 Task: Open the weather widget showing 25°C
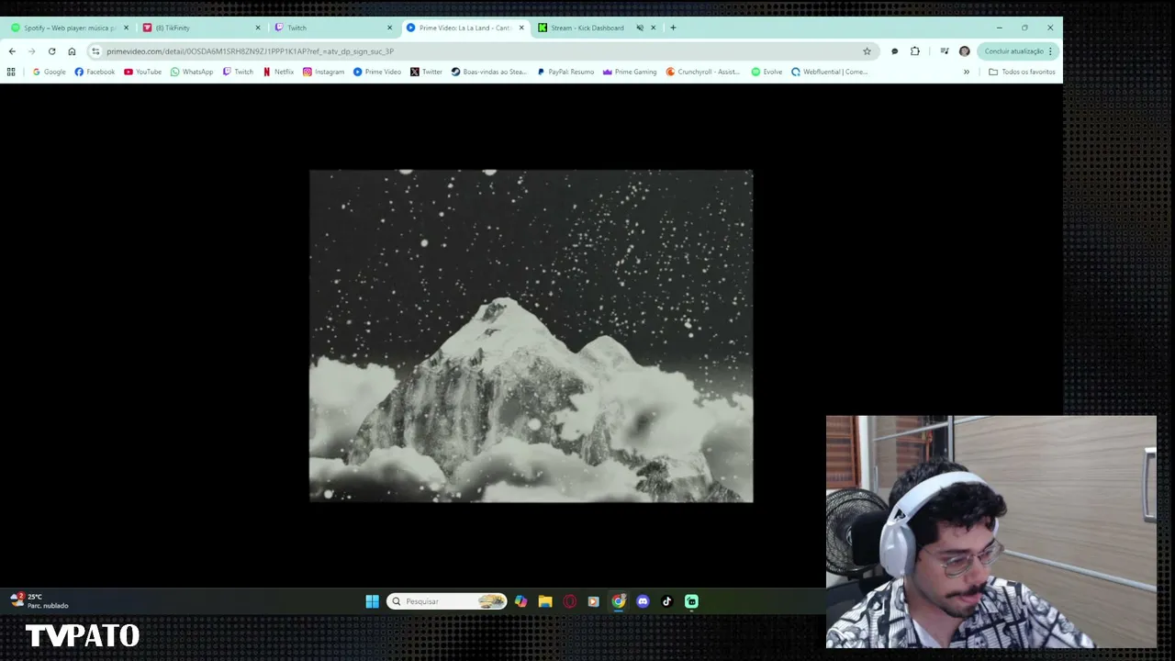tap(39, 601)
